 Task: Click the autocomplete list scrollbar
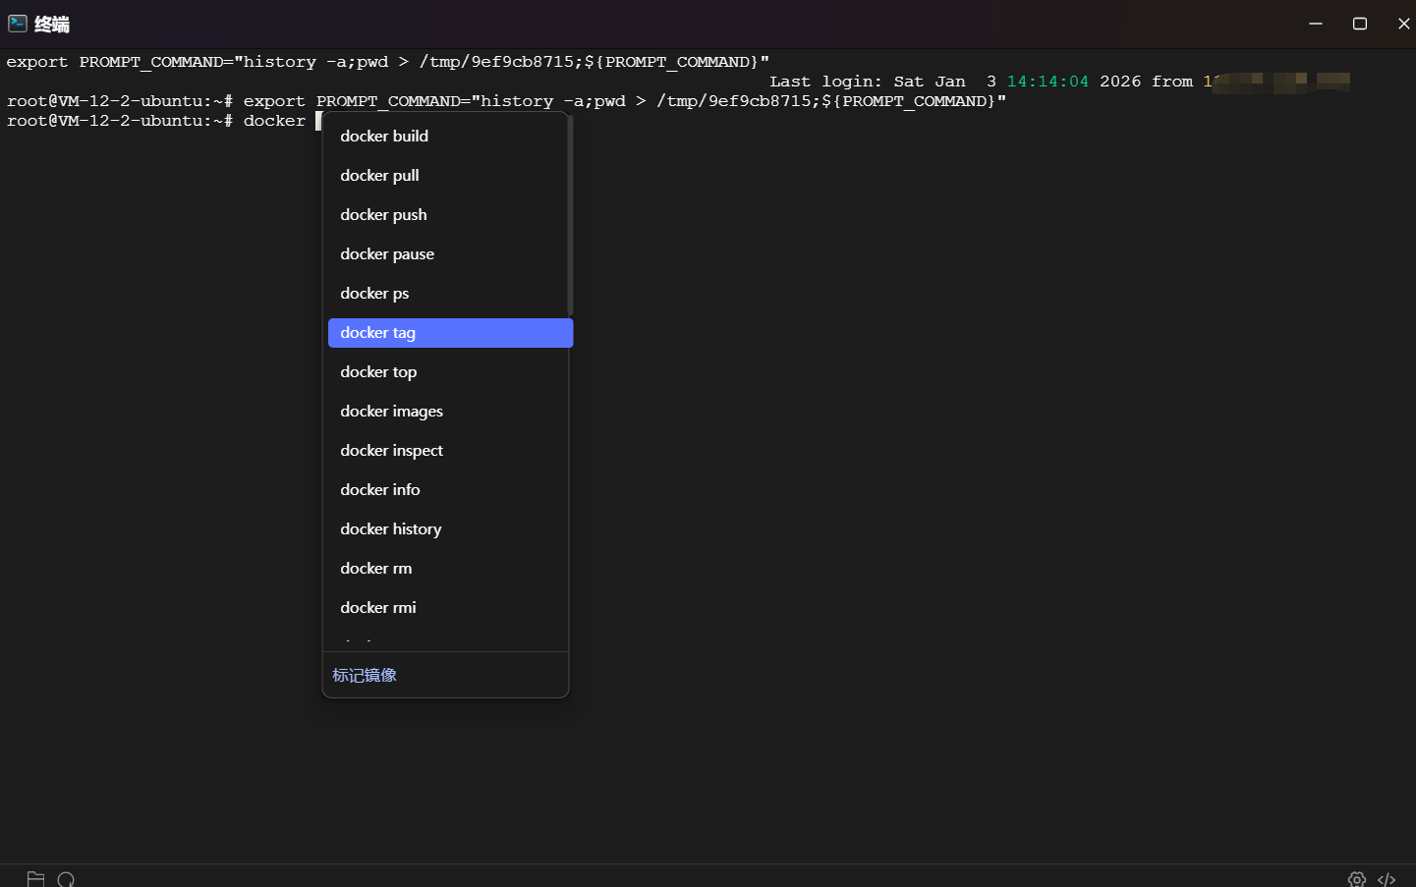tap(570, 216)
